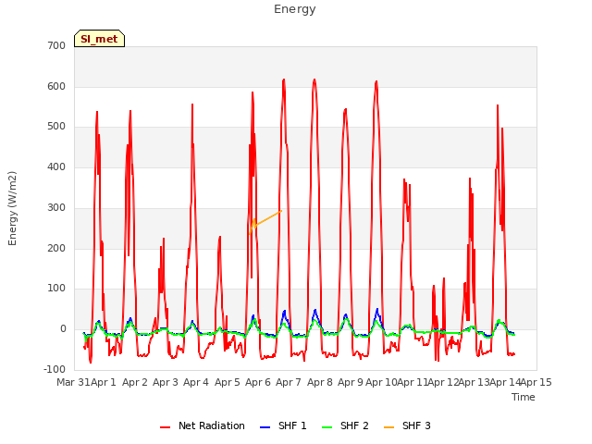Screen dimensions: 592x444
Task: Click the Apr 11 x-axis date label
Action: pos(413,382)
